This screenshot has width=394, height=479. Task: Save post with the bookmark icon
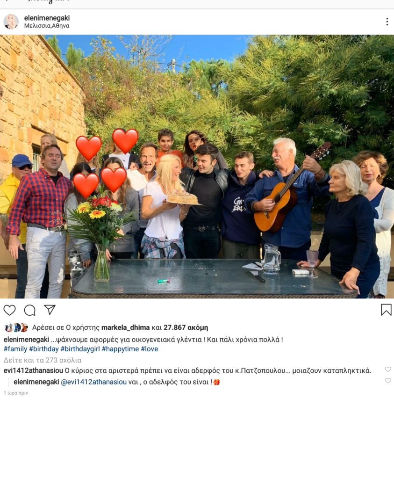click(x=386, y=310)
